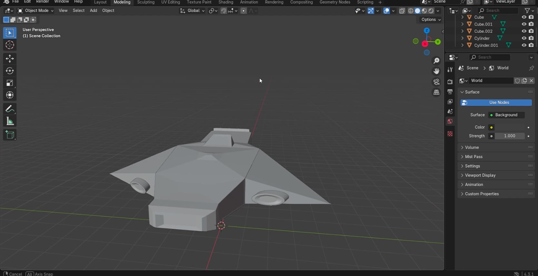Expand the Mist Pass section

(x=473, y=157)
